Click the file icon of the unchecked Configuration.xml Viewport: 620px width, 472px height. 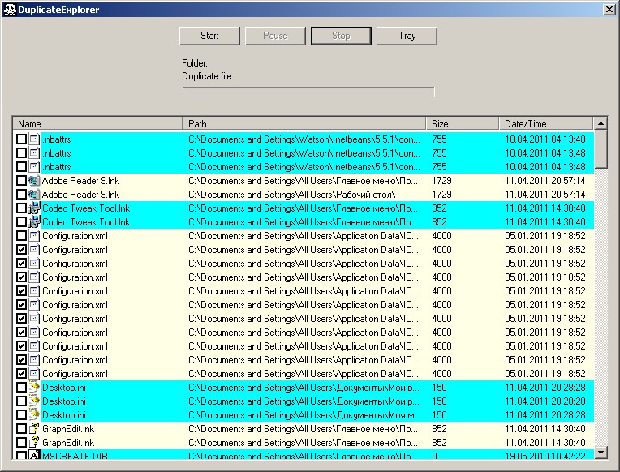tap(34, 236)
